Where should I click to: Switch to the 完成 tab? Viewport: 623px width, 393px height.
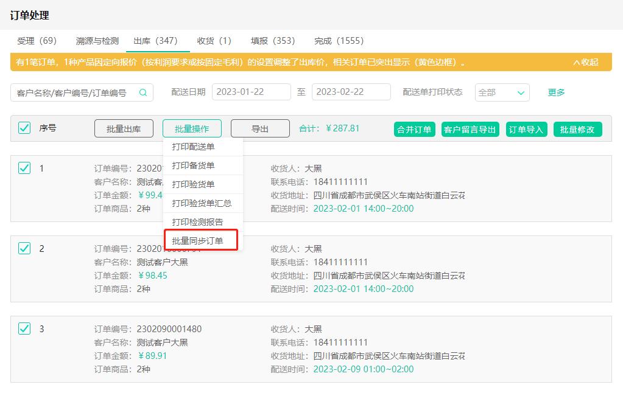[x=339, y=40]
